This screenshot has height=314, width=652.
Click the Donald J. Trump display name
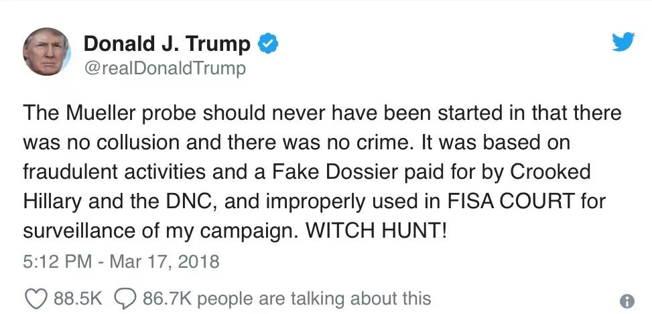167,44
